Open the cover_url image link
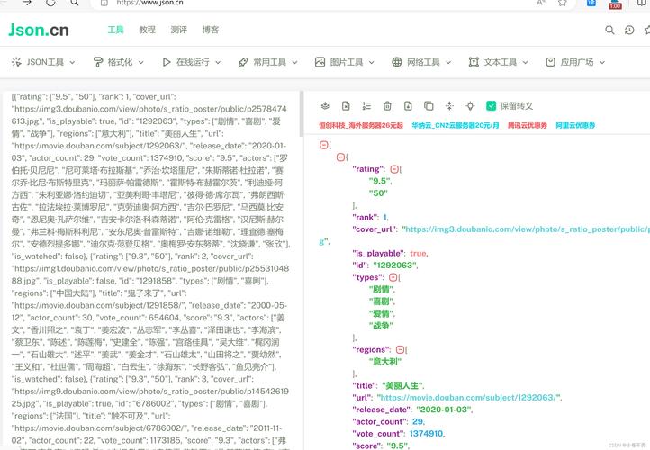650x450 pixels. pyautogui.click(x=526, y=229)
